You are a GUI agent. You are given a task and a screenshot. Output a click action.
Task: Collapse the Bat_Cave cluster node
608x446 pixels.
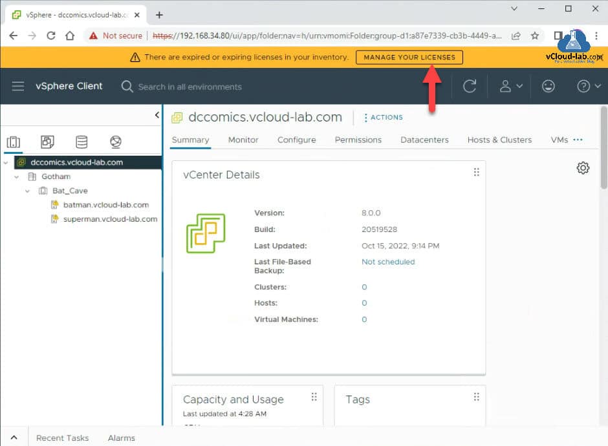click(27, 191)
